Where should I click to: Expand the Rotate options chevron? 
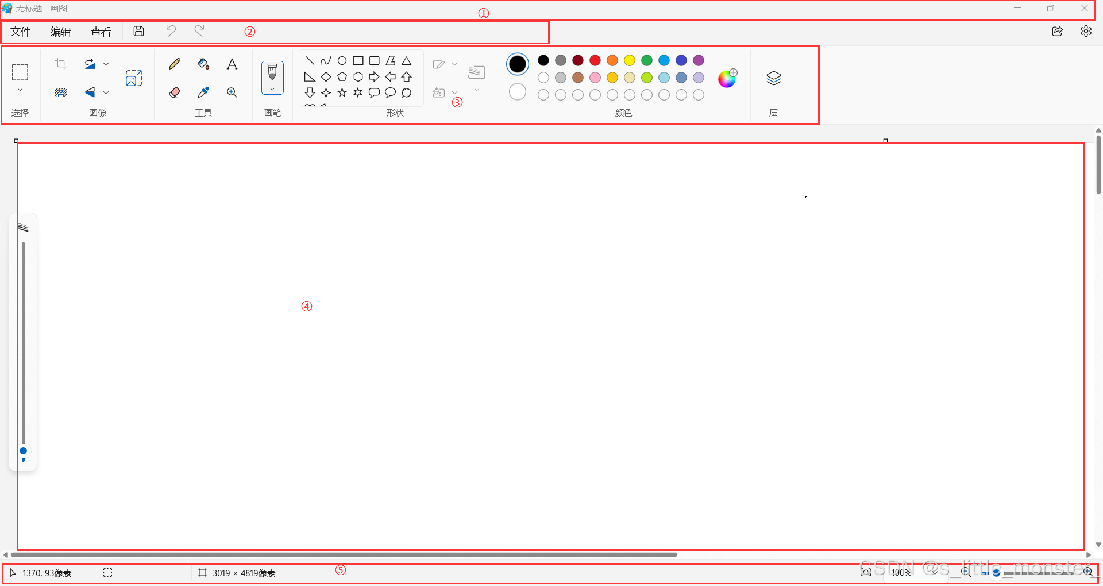[x=106, y=64]
